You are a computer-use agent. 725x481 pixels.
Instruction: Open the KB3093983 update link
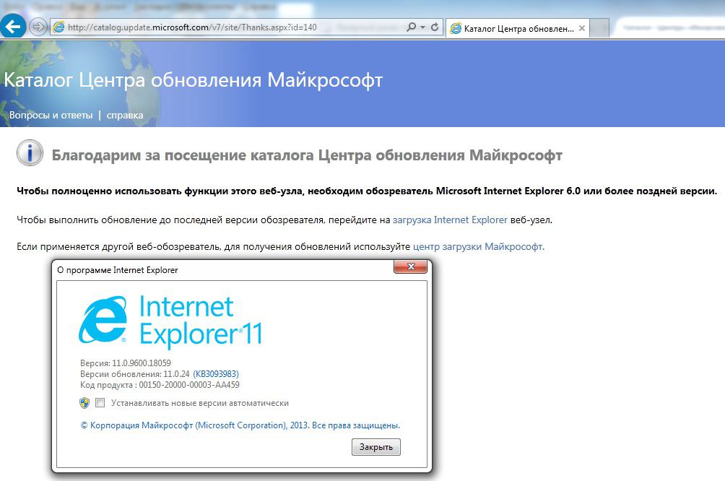click(x=216, y=373)
